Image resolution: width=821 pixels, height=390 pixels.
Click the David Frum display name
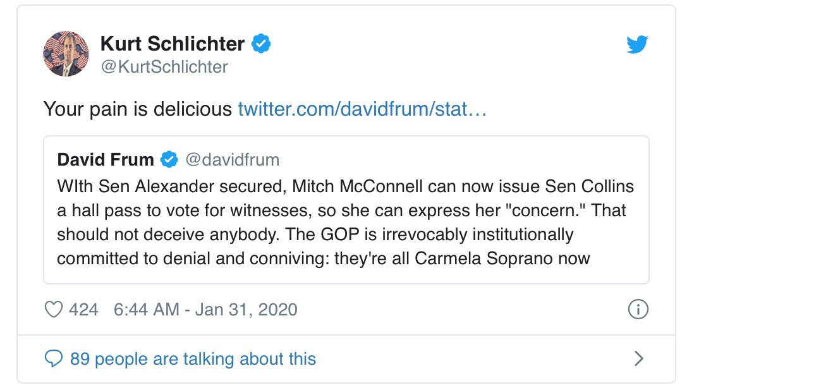click(106, 159)
